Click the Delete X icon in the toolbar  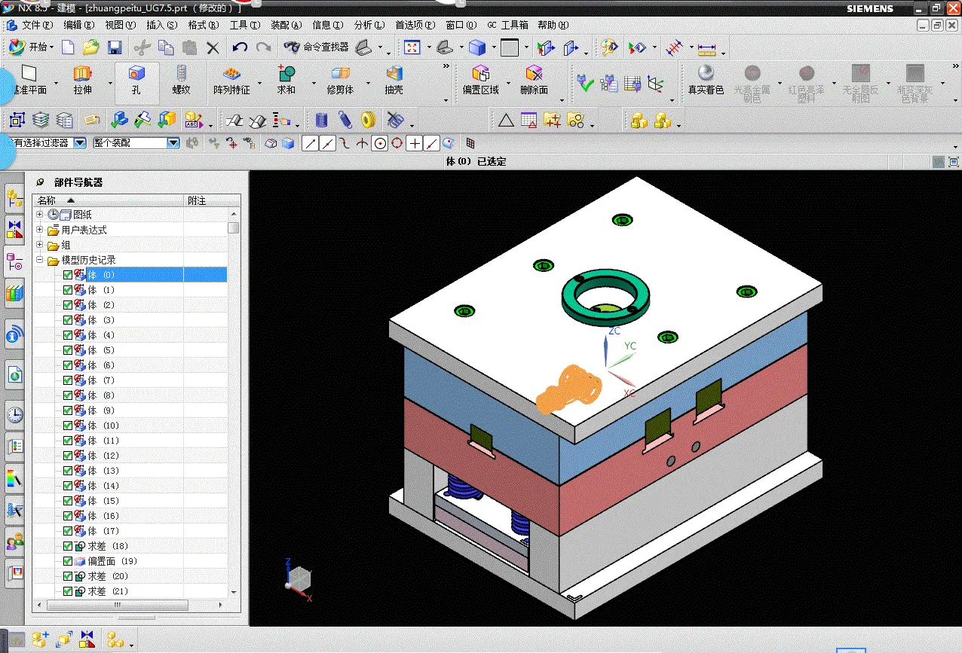point(213,47)
